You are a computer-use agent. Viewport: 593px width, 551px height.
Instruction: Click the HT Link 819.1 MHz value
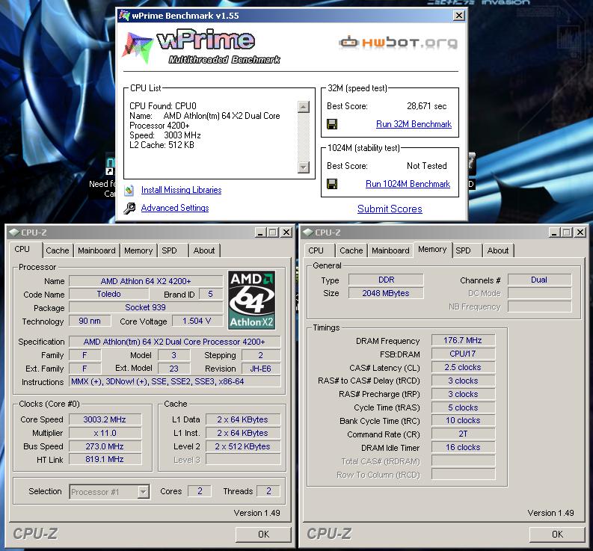click(x=105, y=459)
